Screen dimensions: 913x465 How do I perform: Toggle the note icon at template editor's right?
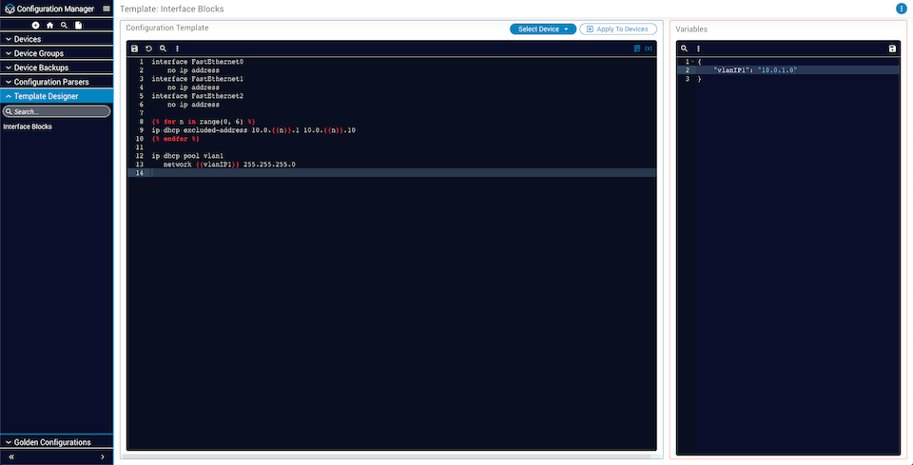pos(636,48)
